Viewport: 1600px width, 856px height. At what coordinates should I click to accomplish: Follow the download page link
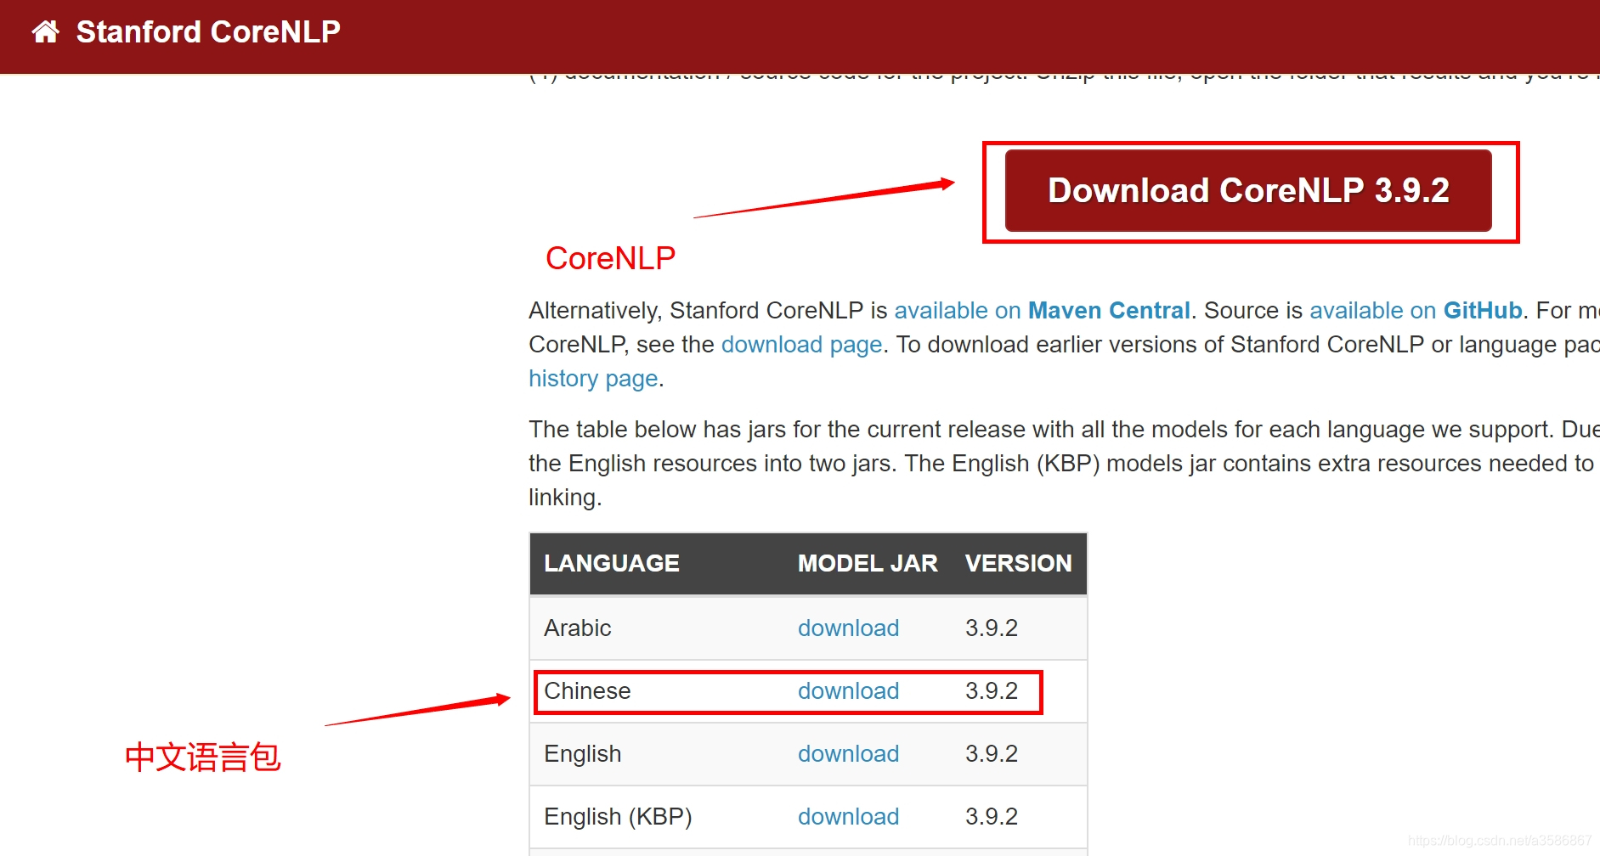coord(801,345)
